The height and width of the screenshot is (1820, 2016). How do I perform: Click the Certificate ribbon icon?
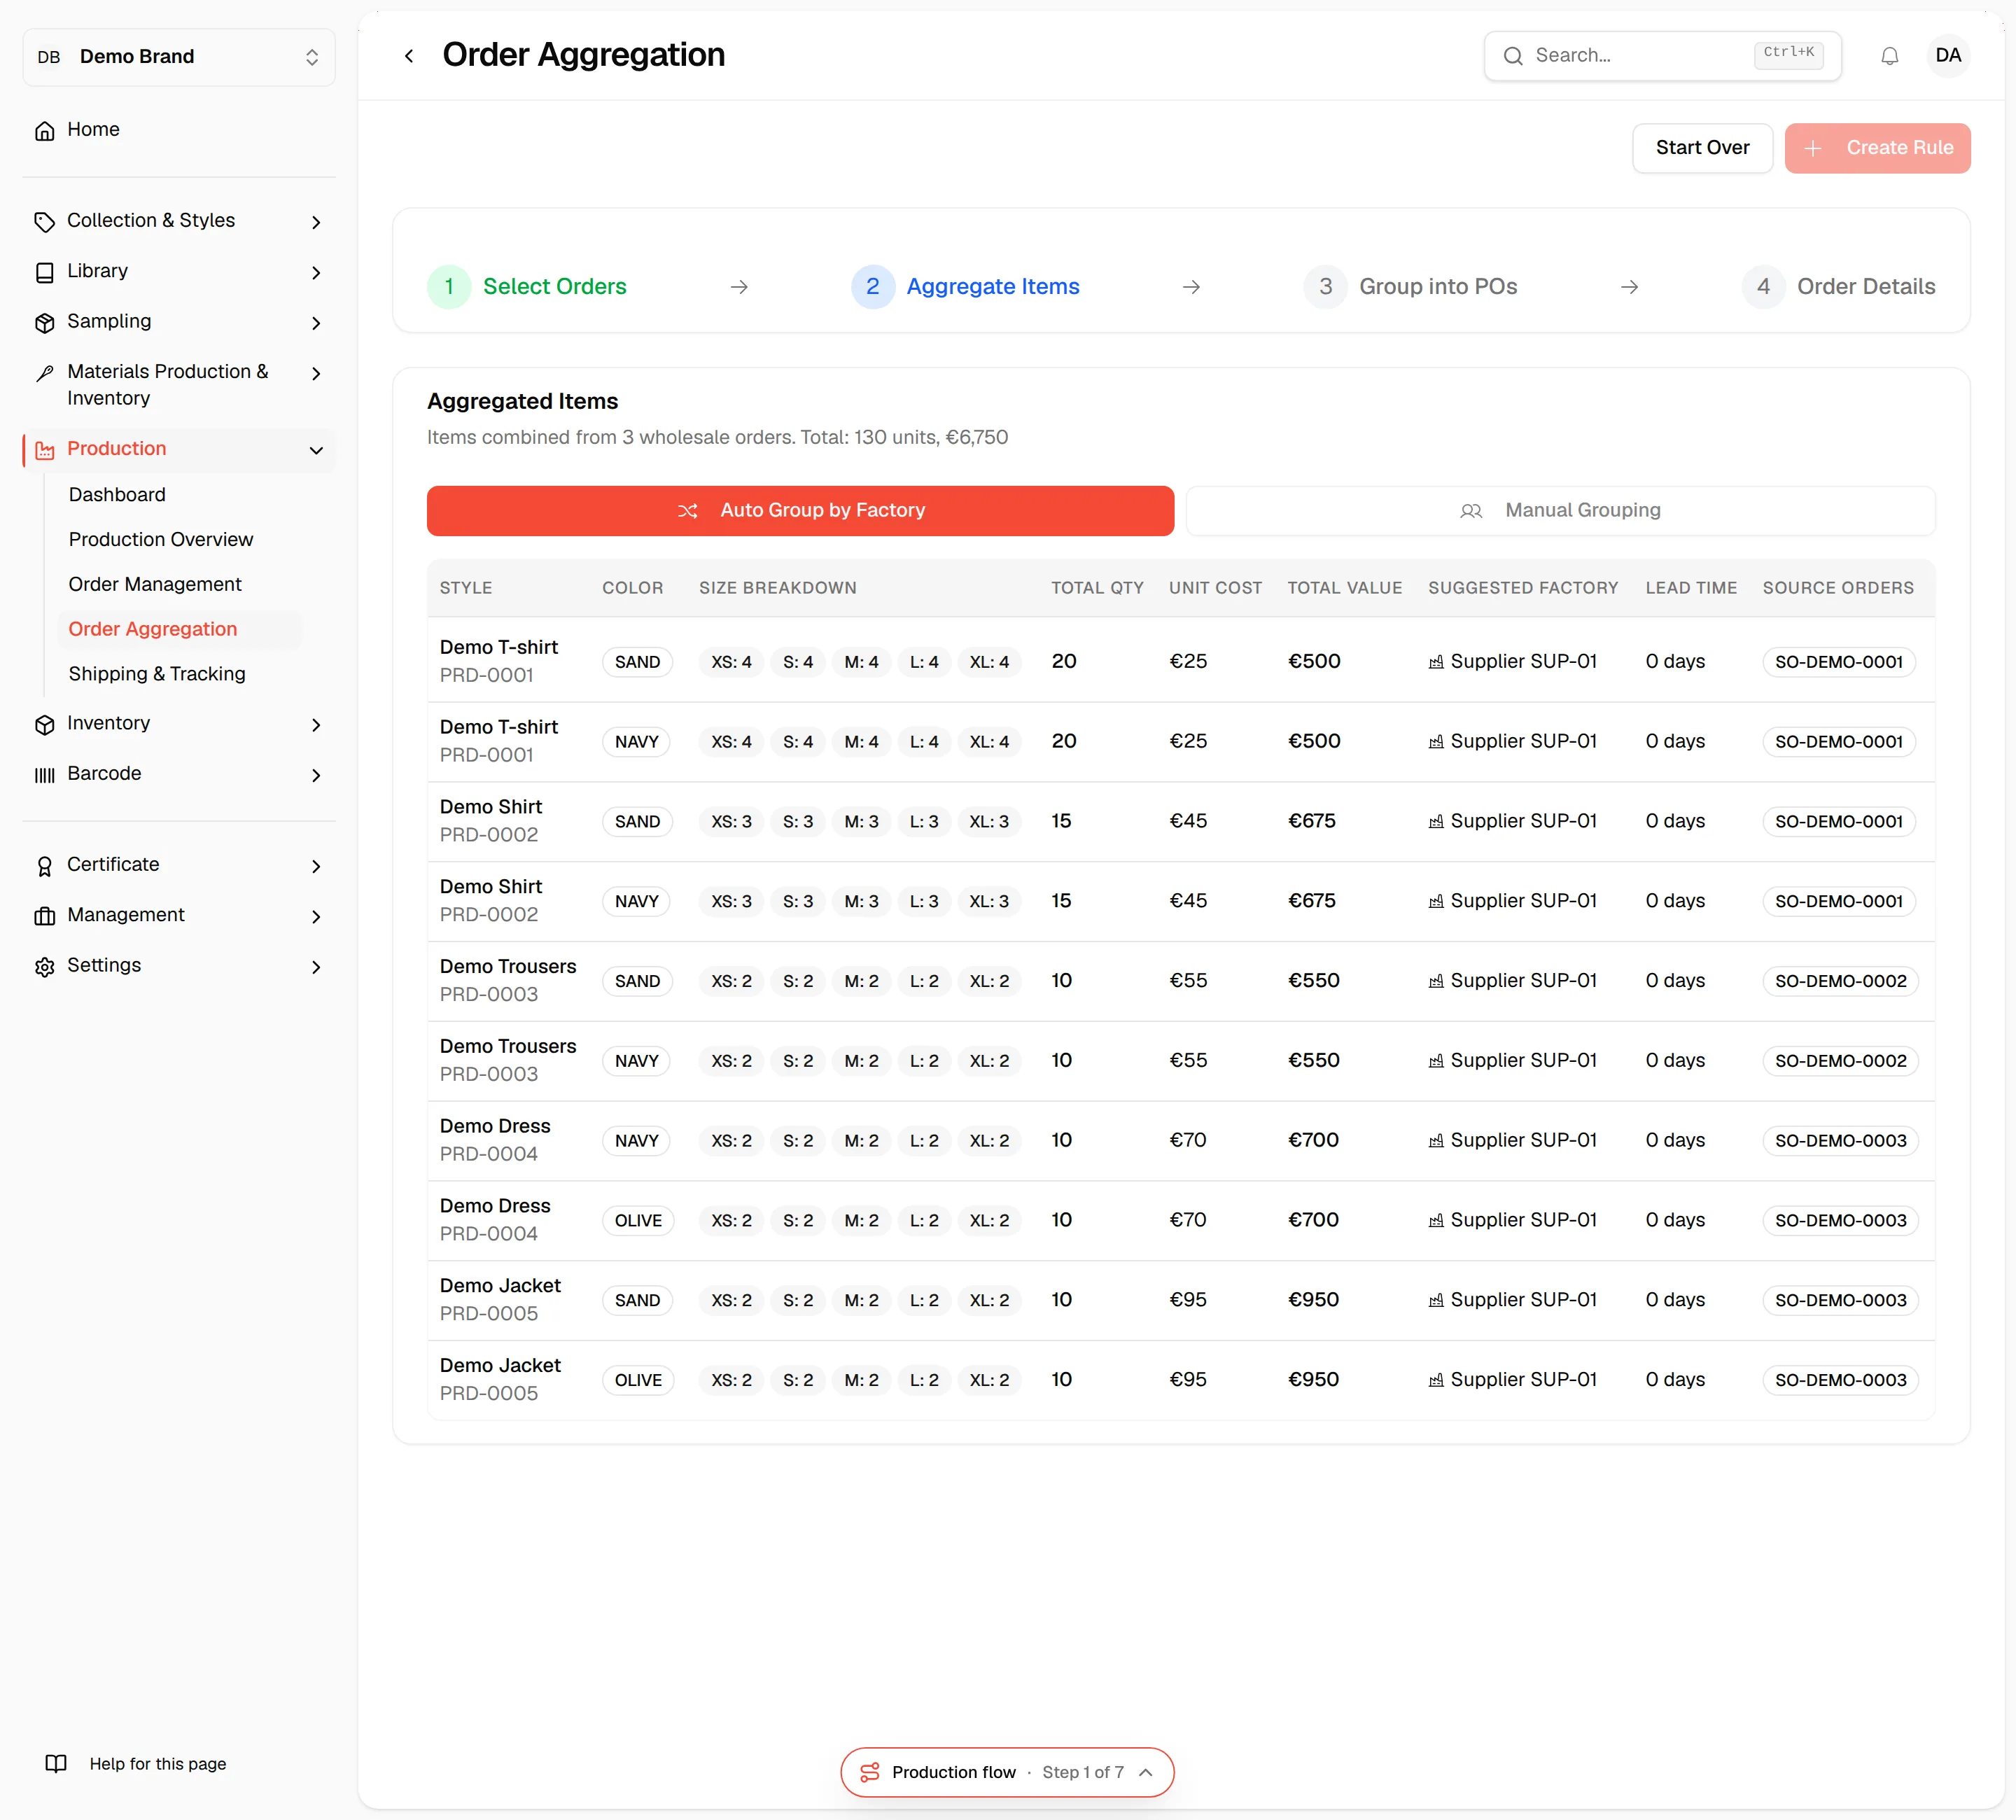[45, 866]
